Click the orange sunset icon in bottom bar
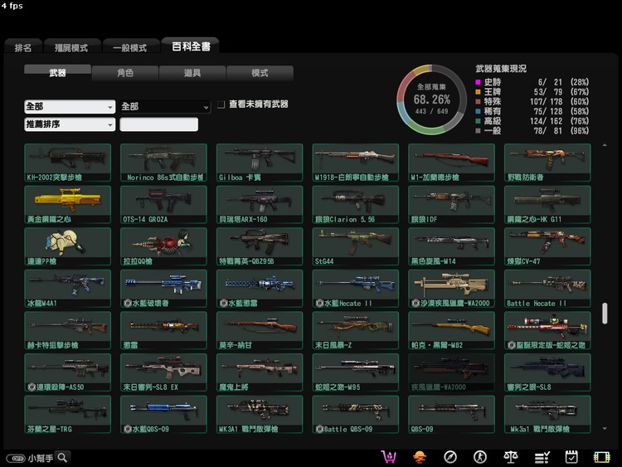 (x=420, y=457)
